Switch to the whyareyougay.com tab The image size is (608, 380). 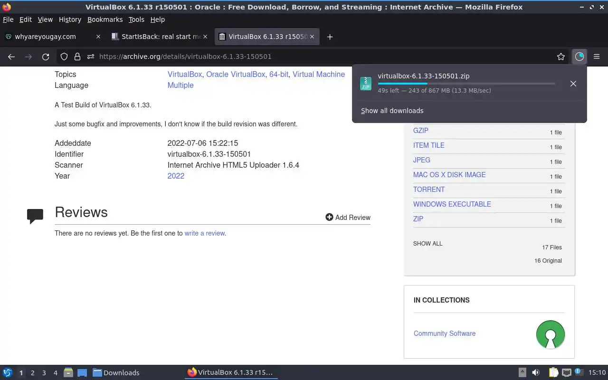click(53, 37)
